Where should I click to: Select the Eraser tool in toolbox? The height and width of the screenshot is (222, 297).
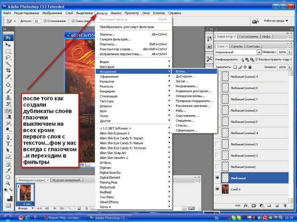[8, 110]
